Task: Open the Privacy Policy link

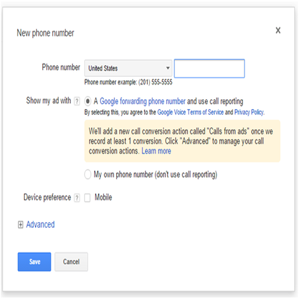Action: coord(249,112)
